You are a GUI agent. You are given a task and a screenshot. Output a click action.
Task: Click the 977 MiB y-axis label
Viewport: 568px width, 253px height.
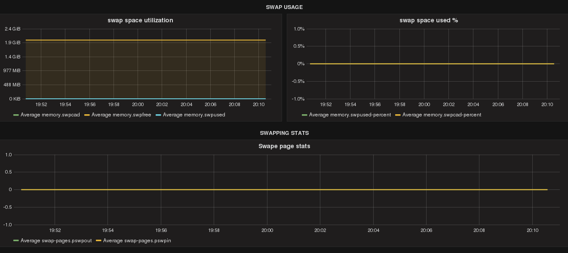click(12, 71)
